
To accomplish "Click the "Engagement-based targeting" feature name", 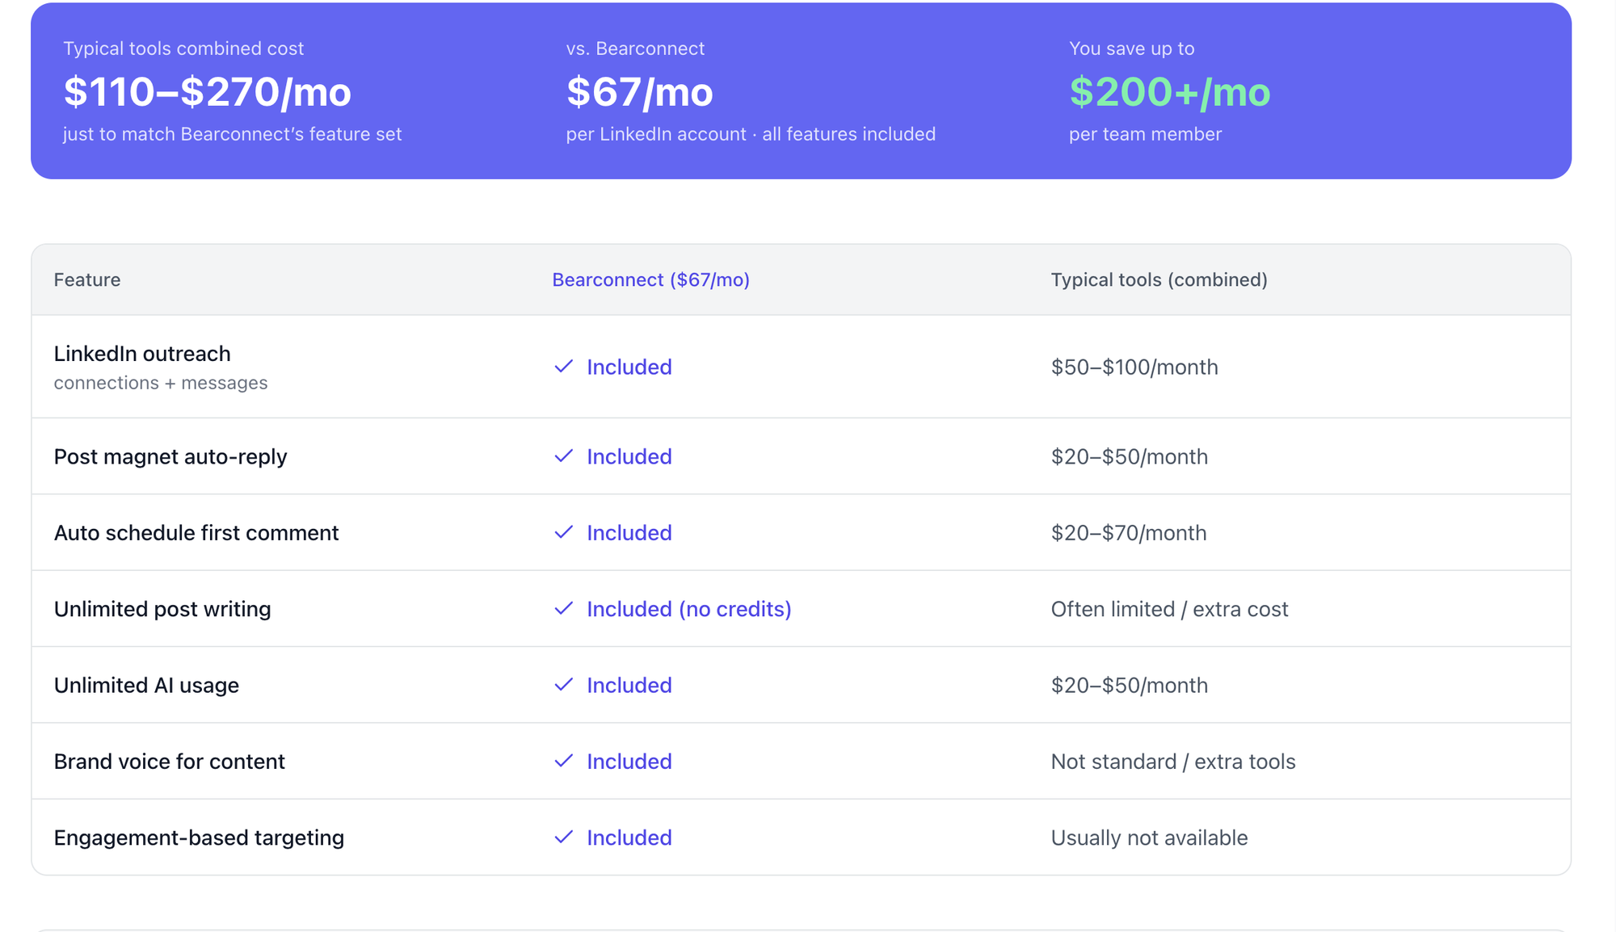I will coord(199,838).
